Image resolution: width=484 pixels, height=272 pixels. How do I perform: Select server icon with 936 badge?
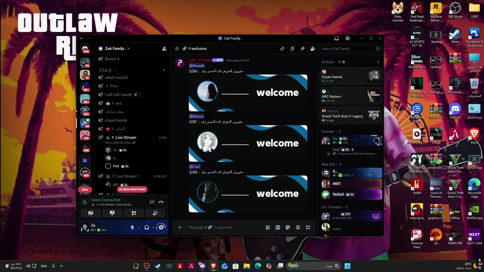(x=85, y=49)
